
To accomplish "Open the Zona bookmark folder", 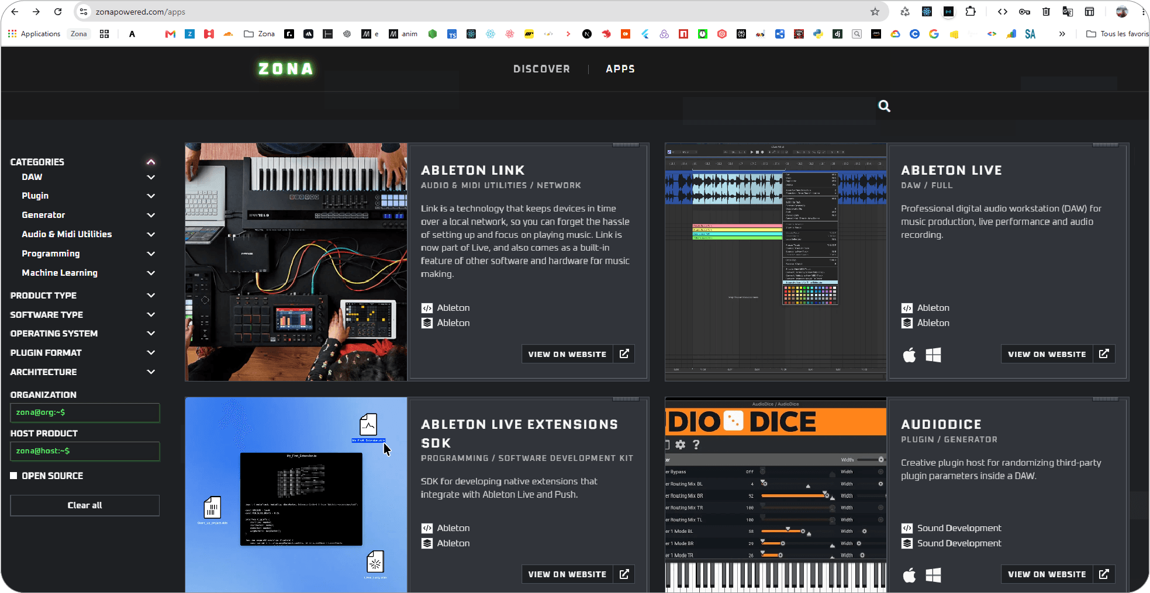I will 259,34.
